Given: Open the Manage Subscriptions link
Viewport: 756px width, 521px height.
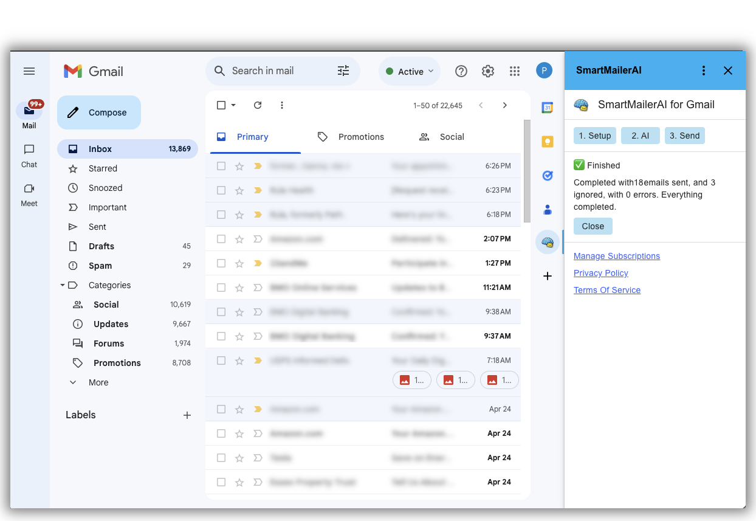Looking at the screenshot, I should [616, 256].
